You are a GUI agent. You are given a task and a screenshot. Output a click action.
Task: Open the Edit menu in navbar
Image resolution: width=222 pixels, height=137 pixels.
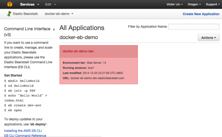(x=51, y=4)
